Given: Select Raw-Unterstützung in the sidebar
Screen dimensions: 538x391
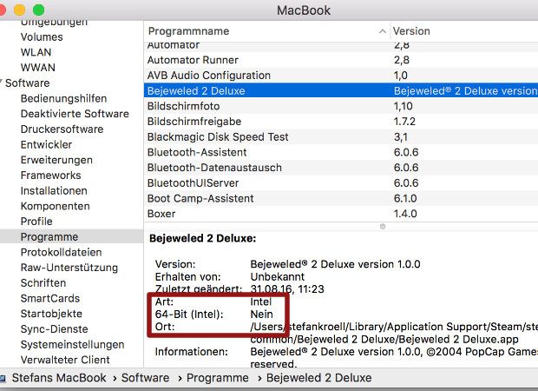Looking at the screenshot, I should tap(69, 268).
